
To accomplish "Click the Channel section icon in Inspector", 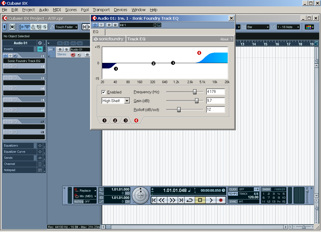I will (x=40, y=164).
